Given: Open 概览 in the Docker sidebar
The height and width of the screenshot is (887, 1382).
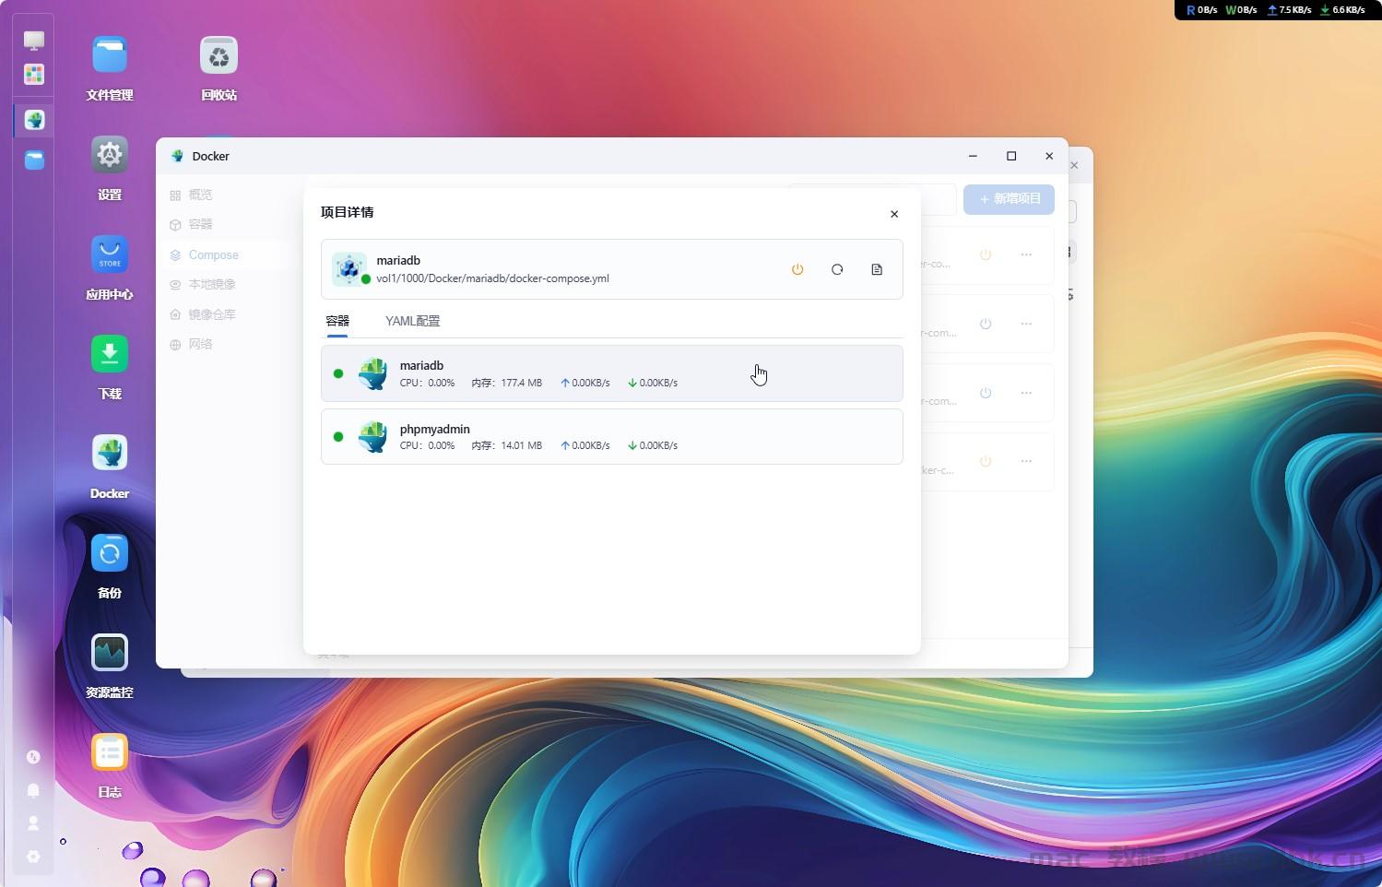Looking at the screenshot, I should point(200,195).
